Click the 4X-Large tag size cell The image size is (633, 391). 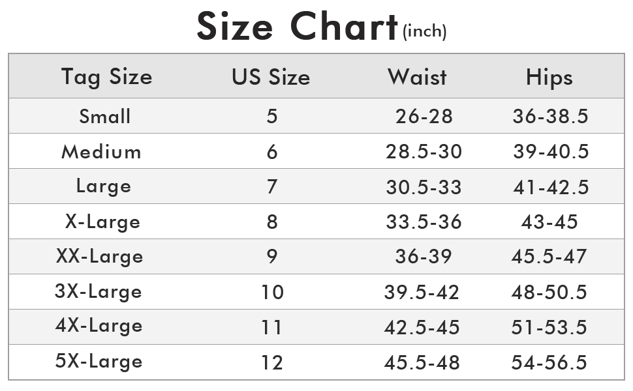(99, 326)
